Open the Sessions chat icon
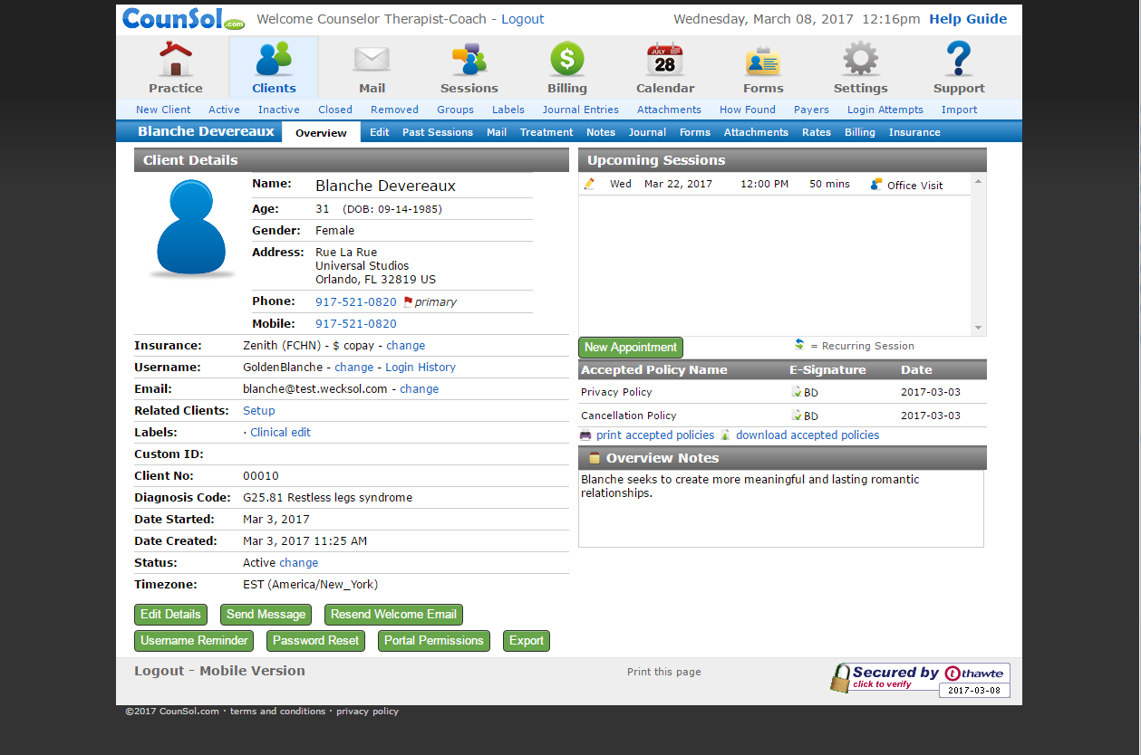Screen dimensions: 1141x755 469,60
